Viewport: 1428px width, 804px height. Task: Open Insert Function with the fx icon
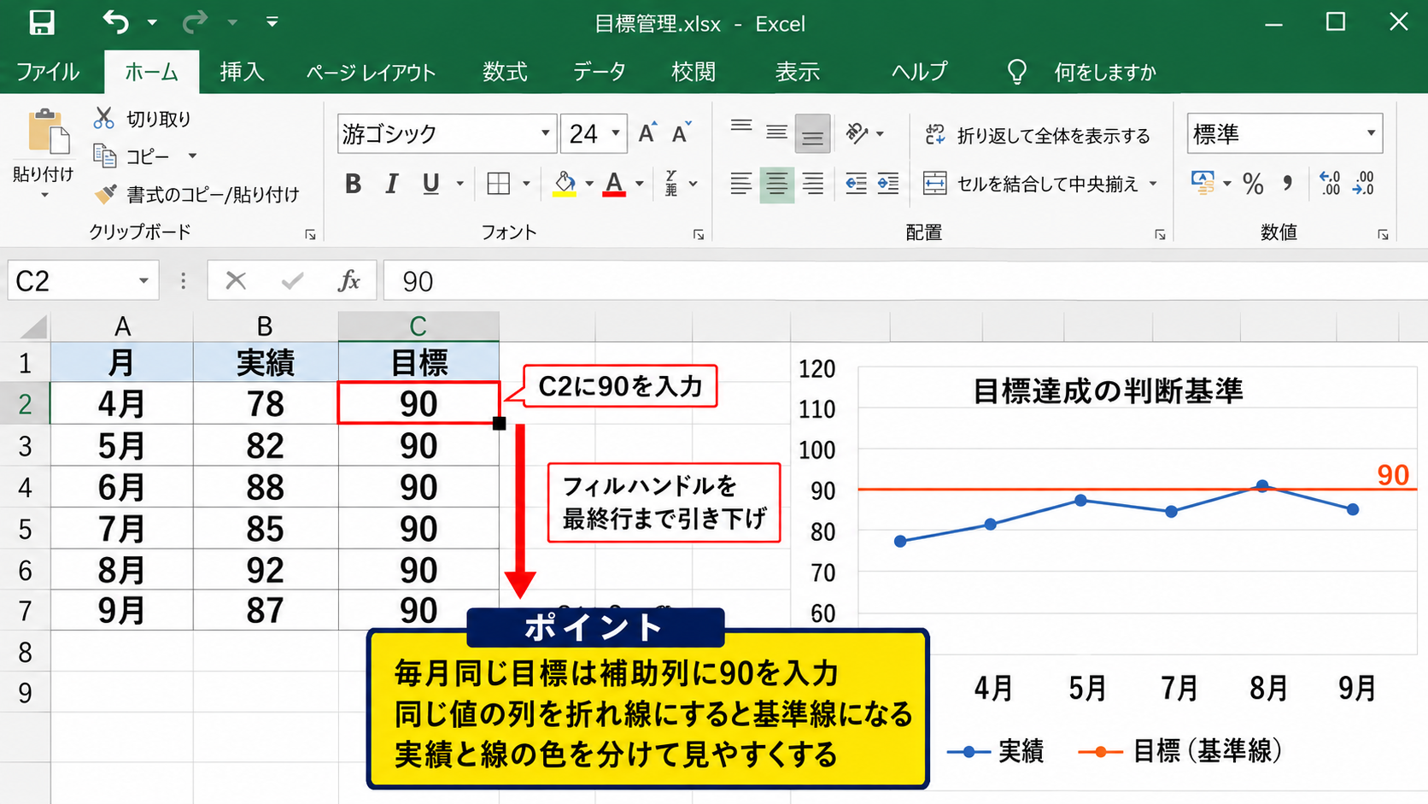tap(348, 280)
